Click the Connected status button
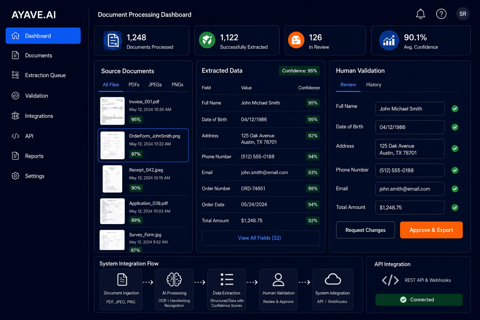 (x=419, y=300)
